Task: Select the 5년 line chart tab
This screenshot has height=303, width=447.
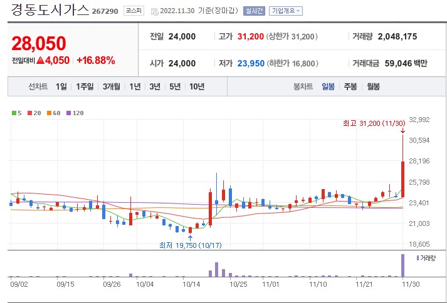Action: coord(175,86)
